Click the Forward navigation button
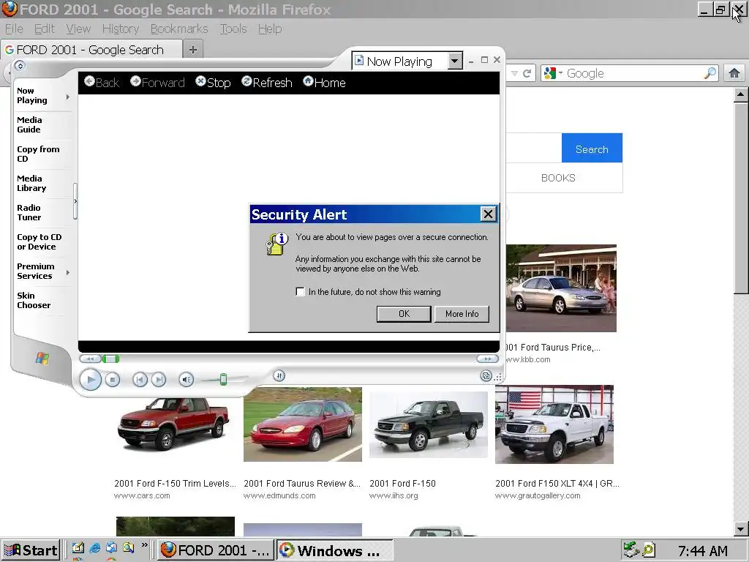Image resolution: width=749 pixels, height=562 pixels. [157, 83]
